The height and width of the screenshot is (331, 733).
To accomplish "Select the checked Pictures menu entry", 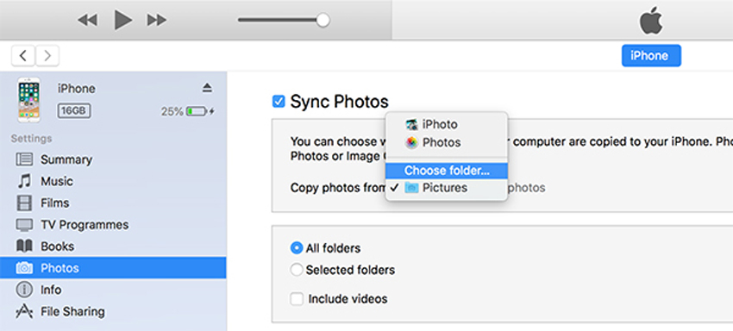I will coord(447,187).
